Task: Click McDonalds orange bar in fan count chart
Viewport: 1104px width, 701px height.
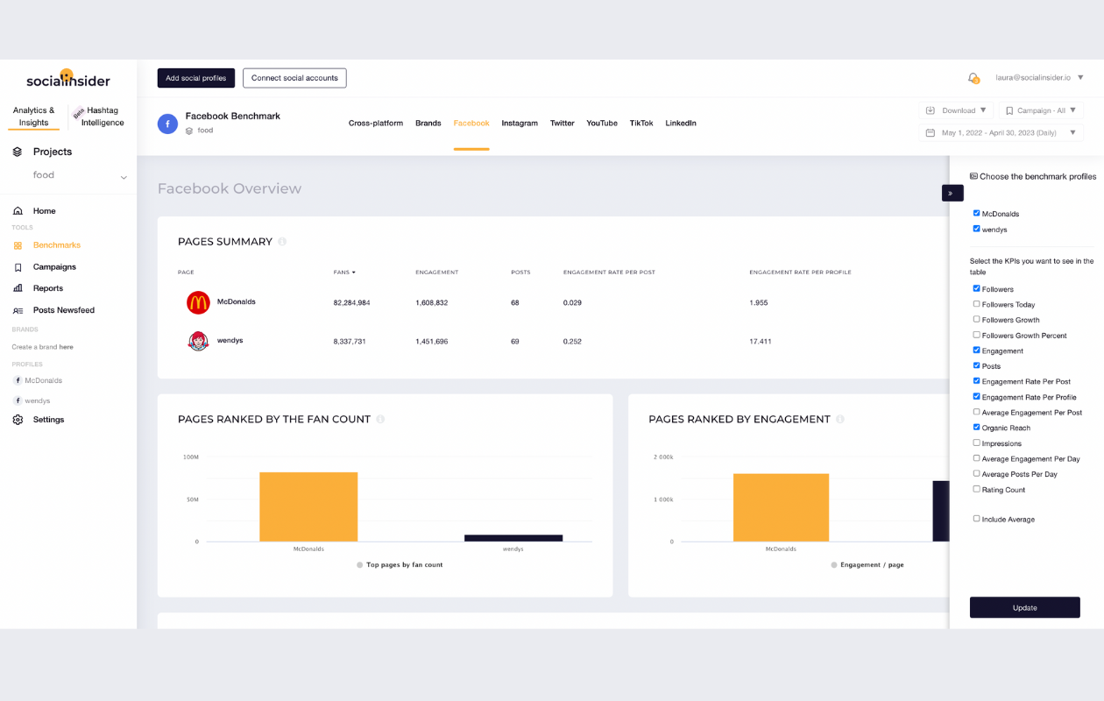Action: (308, 506)
